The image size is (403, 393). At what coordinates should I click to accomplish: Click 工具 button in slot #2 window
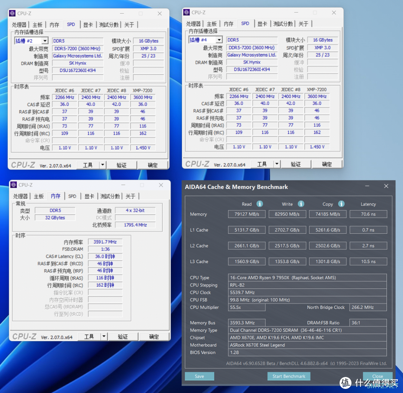pyautogui.click(x=88, y=165)
